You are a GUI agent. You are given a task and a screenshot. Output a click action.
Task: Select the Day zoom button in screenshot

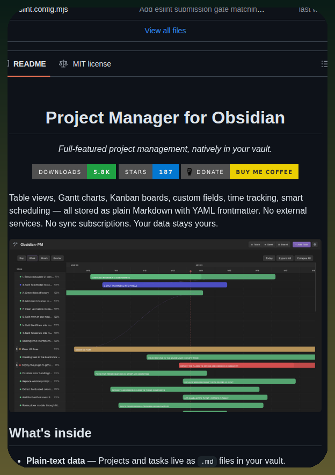[x=21, y=258]
